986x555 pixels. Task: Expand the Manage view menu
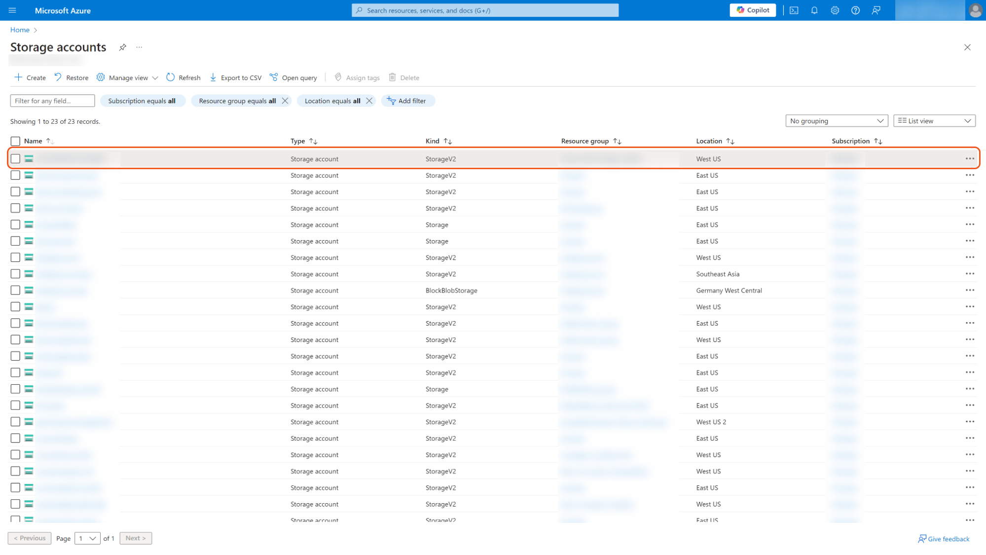tap(128, 77)
